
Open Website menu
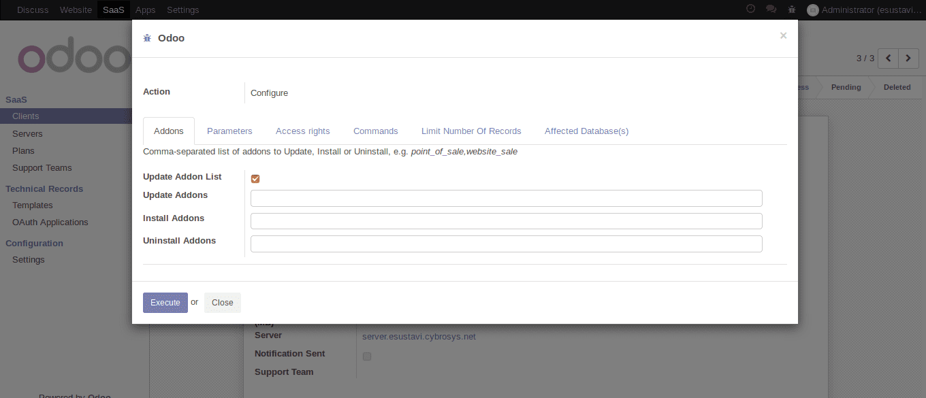[76, 10]
